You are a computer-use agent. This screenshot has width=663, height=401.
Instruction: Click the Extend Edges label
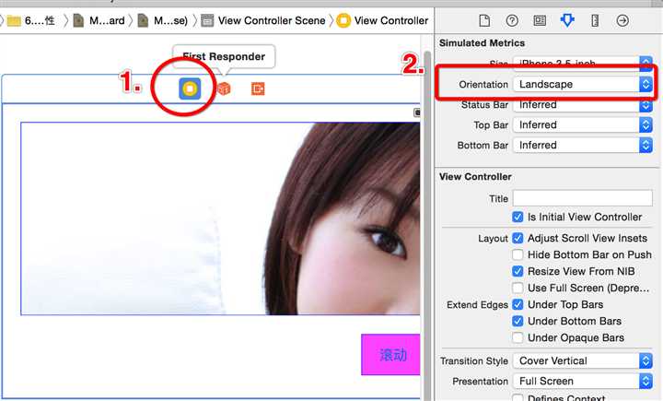477,305
